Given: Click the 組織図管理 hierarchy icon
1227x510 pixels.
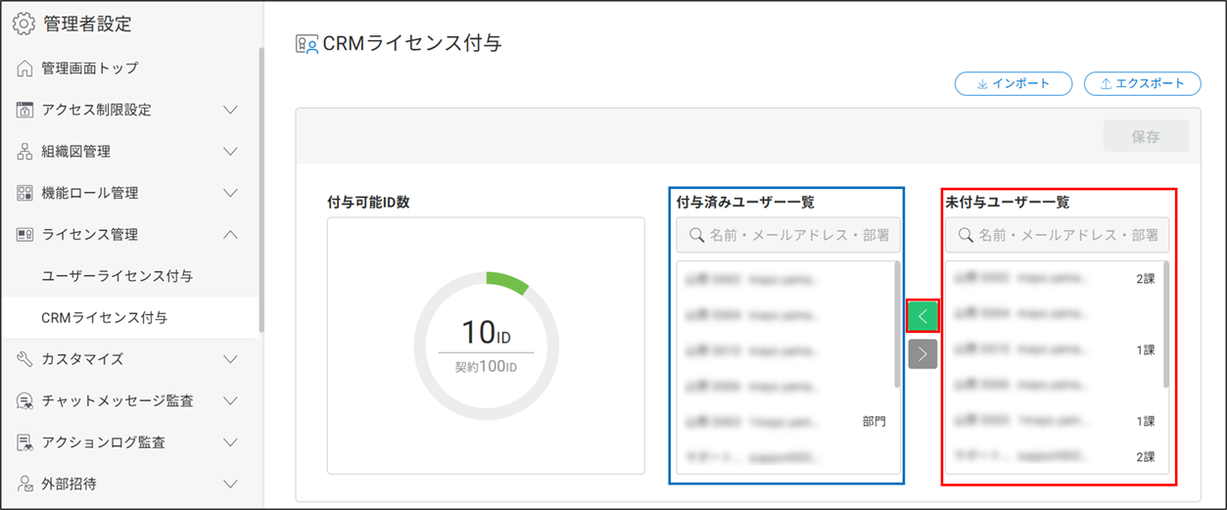Looking at the screenshot, I should 25,152.
